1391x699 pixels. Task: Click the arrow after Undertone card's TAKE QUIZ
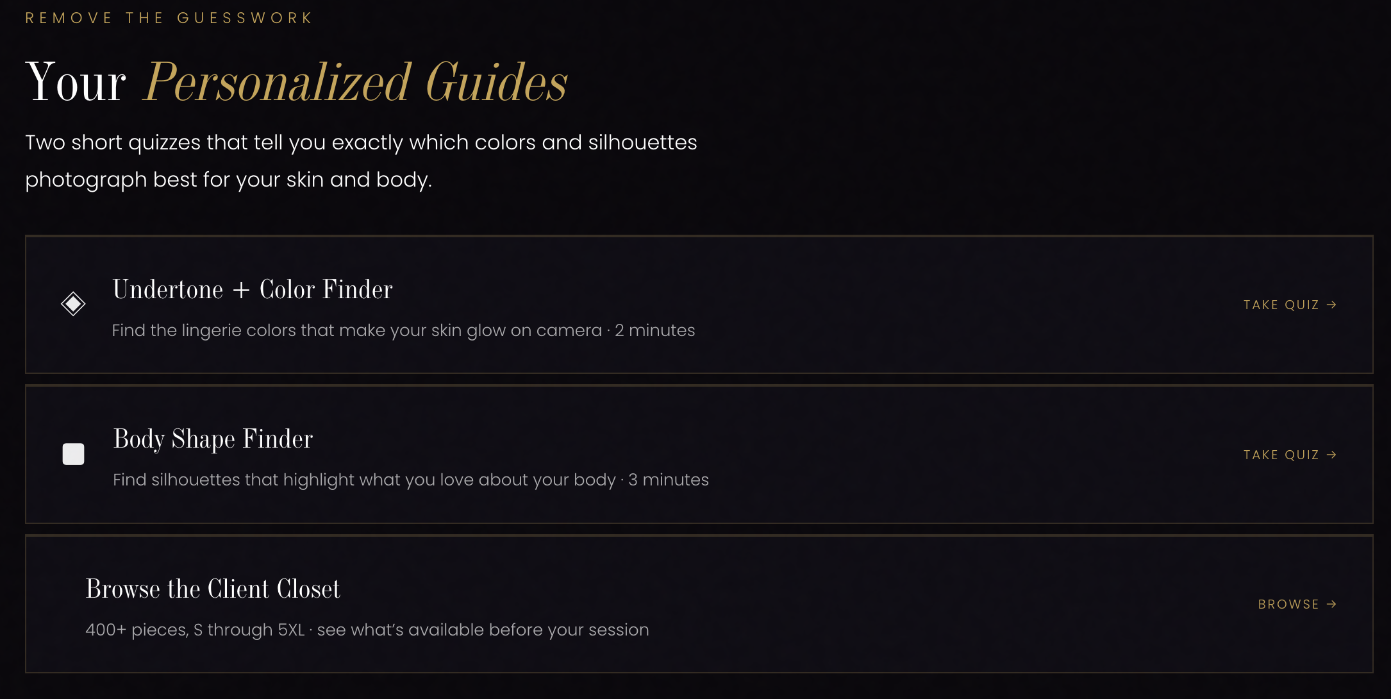[x=1331, y=305]
